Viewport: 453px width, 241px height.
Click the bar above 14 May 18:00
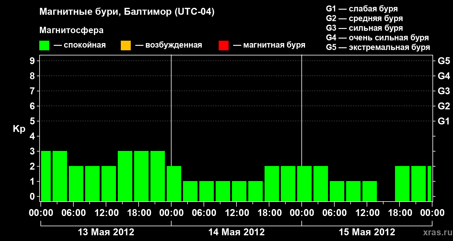tap(272, 183)
